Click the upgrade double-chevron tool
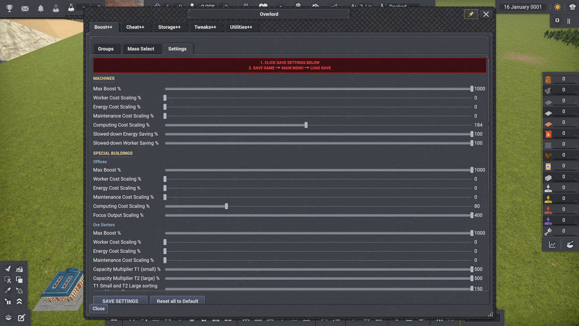Image resolution: width=579 pixels, height=326 pixels. point(19,301)
